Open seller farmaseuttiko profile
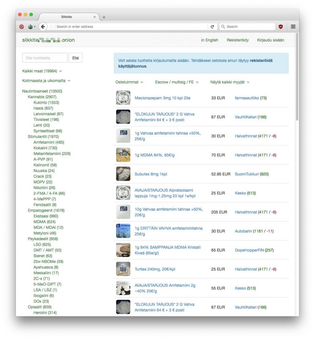The height and width of the screenshot is (339, 315). click(247, 98)
